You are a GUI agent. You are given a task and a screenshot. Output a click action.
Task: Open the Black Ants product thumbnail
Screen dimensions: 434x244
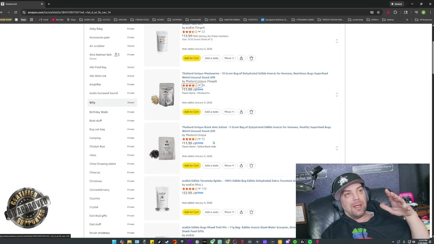click(x=162, y=148)
